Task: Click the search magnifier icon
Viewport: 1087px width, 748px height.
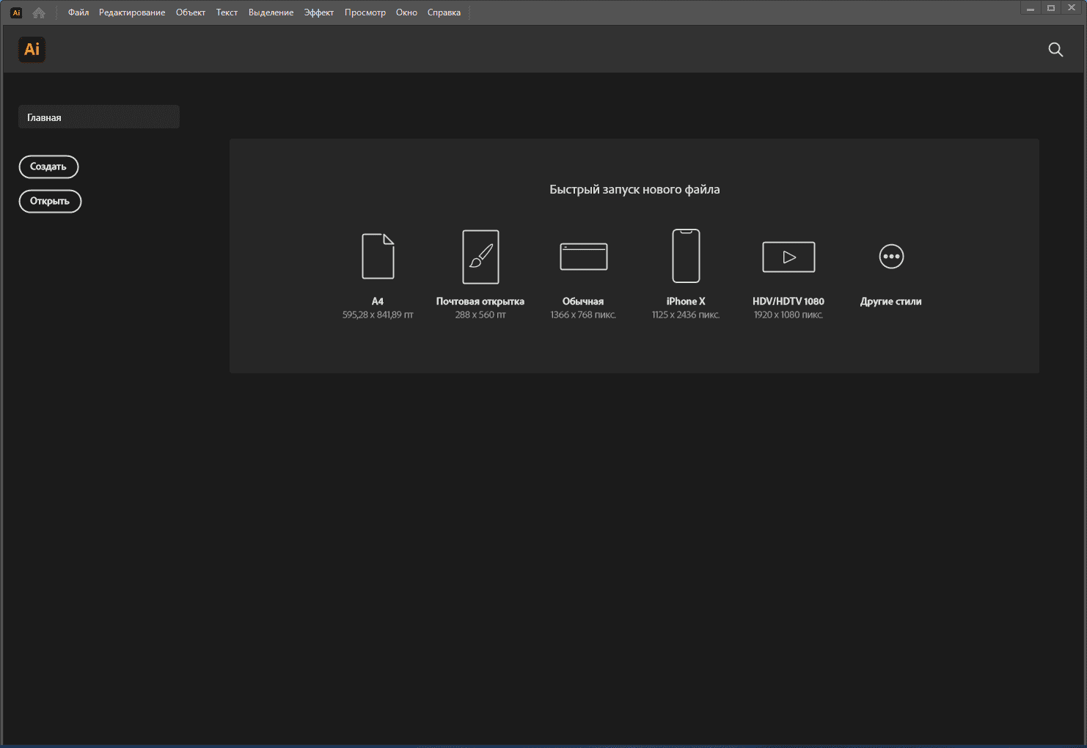Action: (x=1055, y=49)
